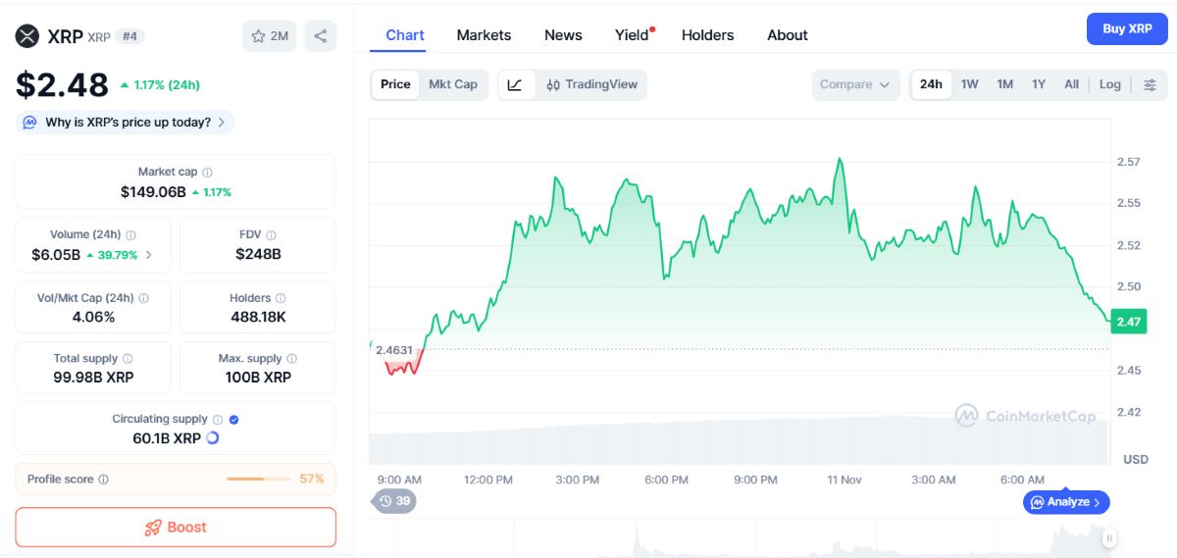Switch to the Markets tab
This screenshot has height=558, width=1177.
484,35
